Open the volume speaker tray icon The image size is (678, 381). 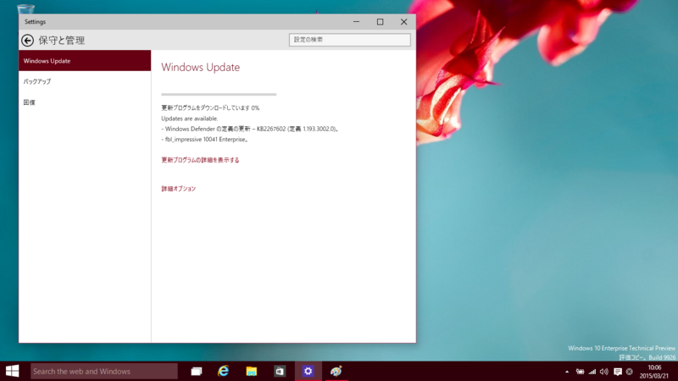tap(604, 372)
